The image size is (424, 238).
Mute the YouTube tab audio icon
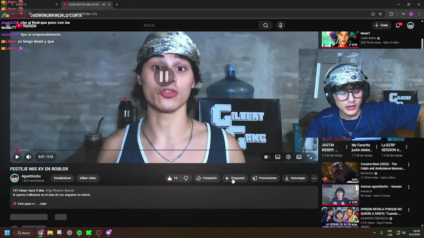[x=104, y=5]
